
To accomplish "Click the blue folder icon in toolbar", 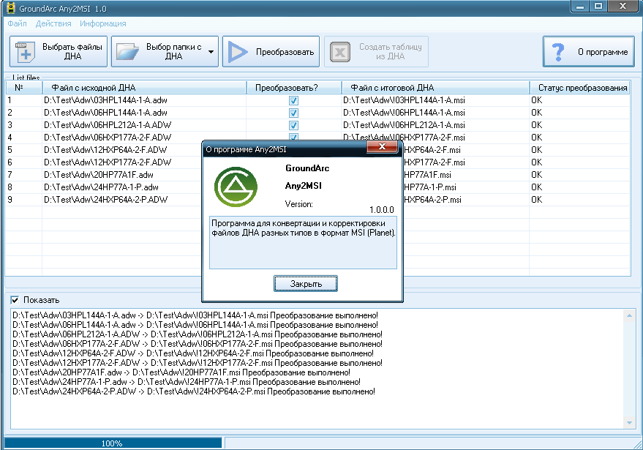I will tap(127, 52).
